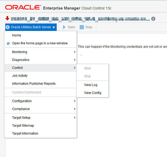Choose Open the home page in a new window
This screenshot has width=167, height=157.
point(40,43)
